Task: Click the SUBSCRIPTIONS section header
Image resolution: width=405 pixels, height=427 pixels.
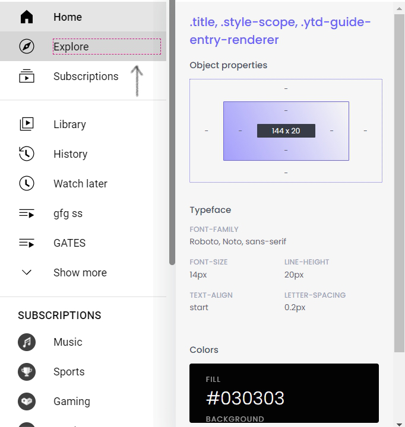Action: pyautogui.click(x=59, y=316)
